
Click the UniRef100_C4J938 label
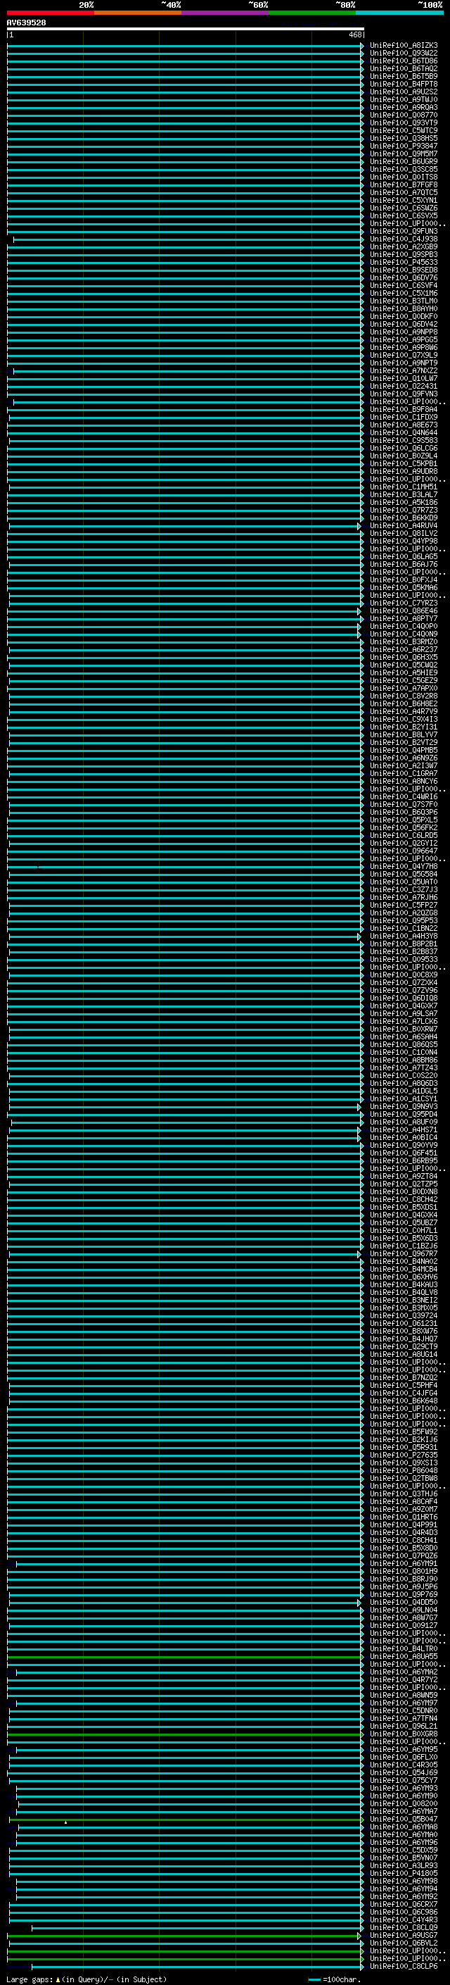point(404,239)
